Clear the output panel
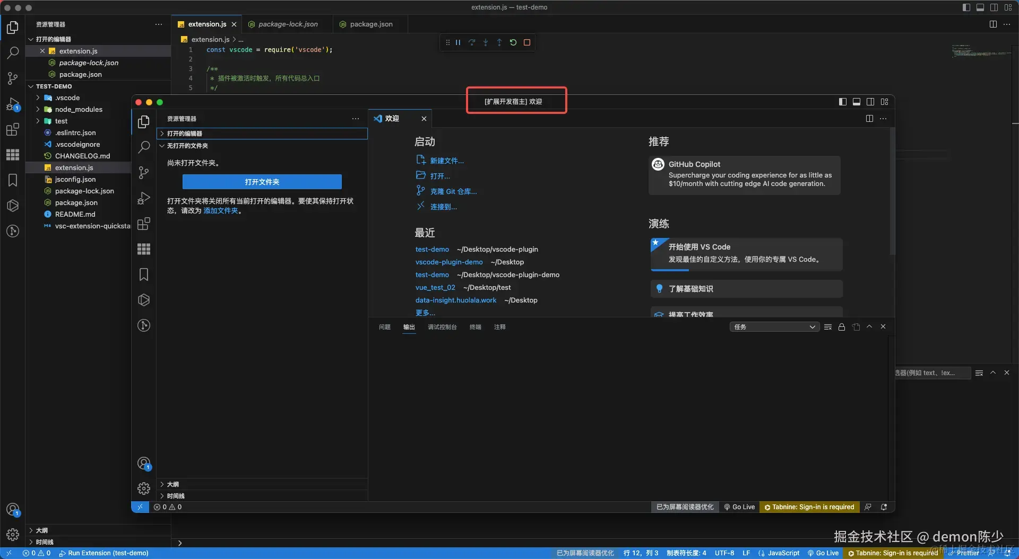Image resolution: width=1019 pixels, height=559 pixels. point(828,327)
